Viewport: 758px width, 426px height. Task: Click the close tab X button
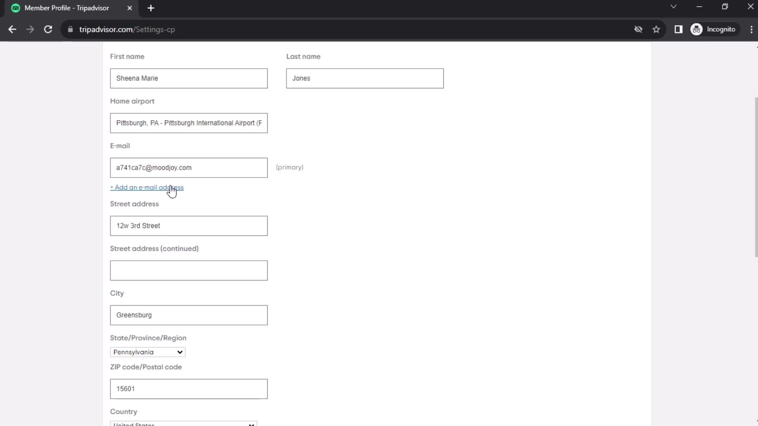point(129,8)
